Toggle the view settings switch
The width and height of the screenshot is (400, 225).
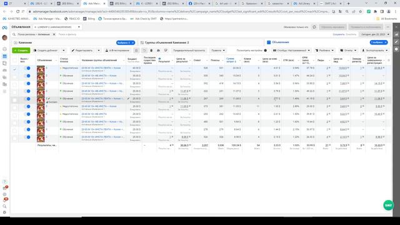265,51
